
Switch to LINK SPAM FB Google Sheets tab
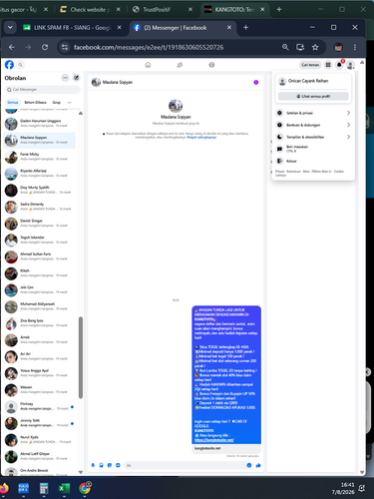point(72,28)
